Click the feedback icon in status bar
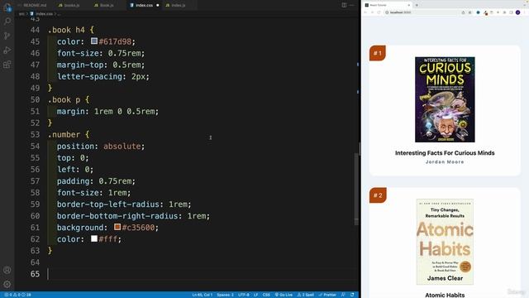The image size is (529, 298). pos(343,295)
